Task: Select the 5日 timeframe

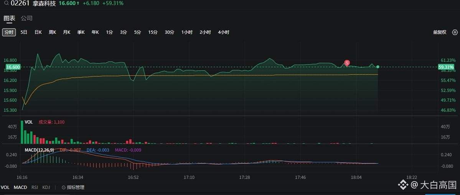Action: click(24, 32)
